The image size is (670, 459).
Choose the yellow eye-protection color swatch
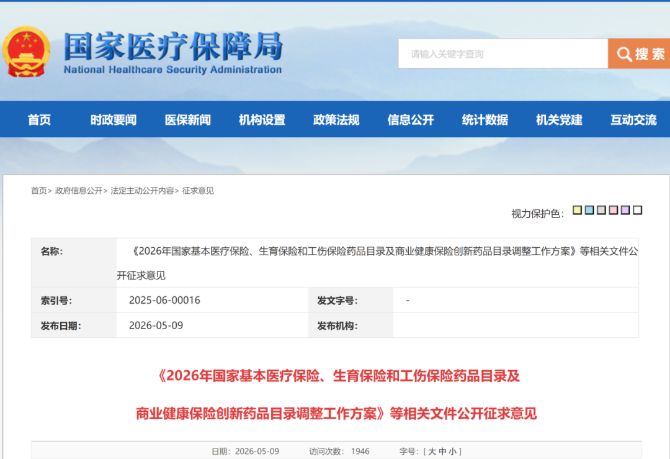pyautogui.click(x=578, y=210)
